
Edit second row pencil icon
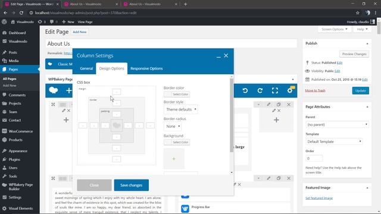(268, 178)
